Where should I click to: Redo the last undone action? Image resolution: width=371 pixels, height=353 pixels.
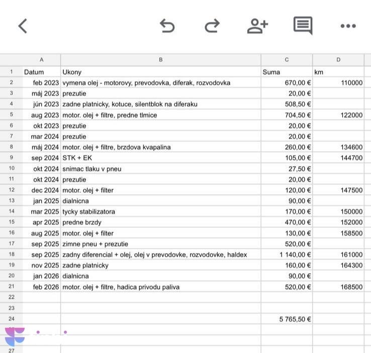[x=212, y=26]
